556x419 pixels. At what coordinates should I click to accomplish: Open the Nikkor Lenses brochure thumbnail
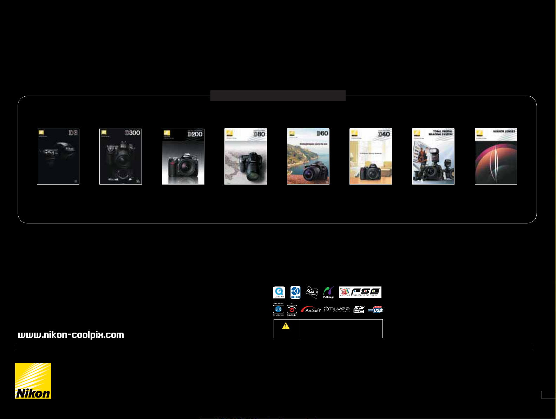click(496, 156)
